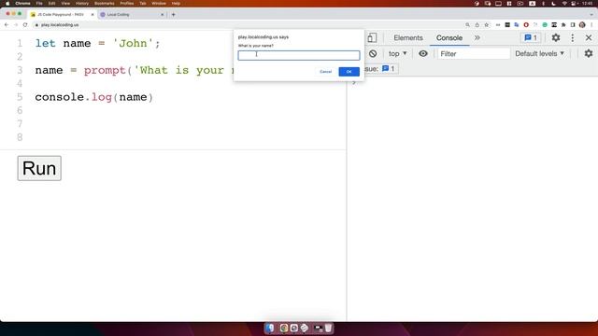Open the Help menu

coord(176,4)
